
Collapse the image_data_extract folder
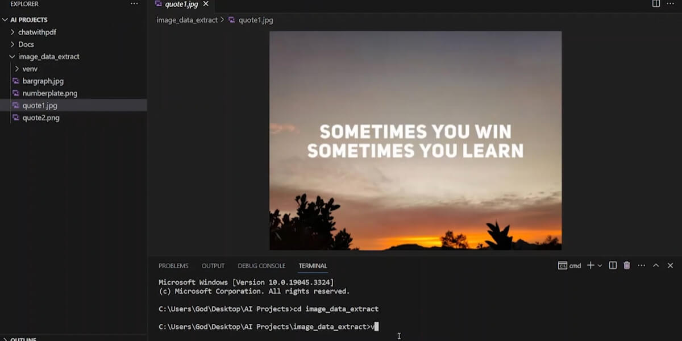pyautogui.click(x=73, y=57)
